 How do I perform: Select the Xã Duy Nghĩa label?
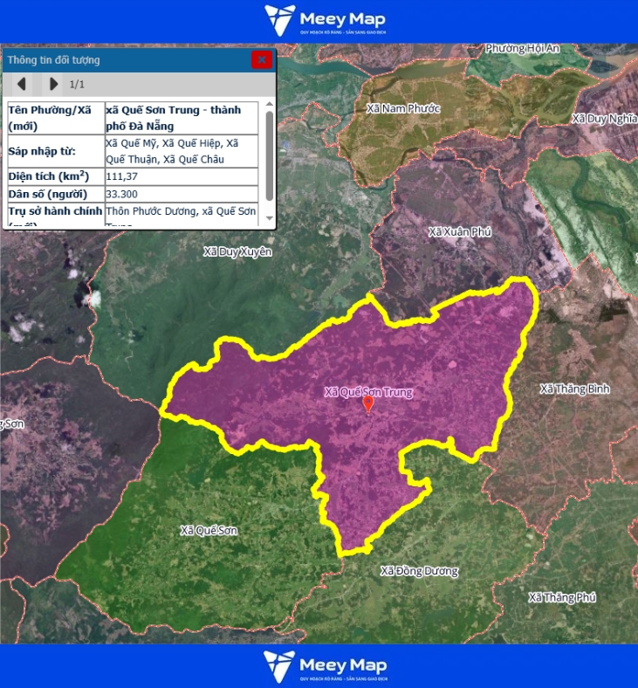click(x=604, y=119)
